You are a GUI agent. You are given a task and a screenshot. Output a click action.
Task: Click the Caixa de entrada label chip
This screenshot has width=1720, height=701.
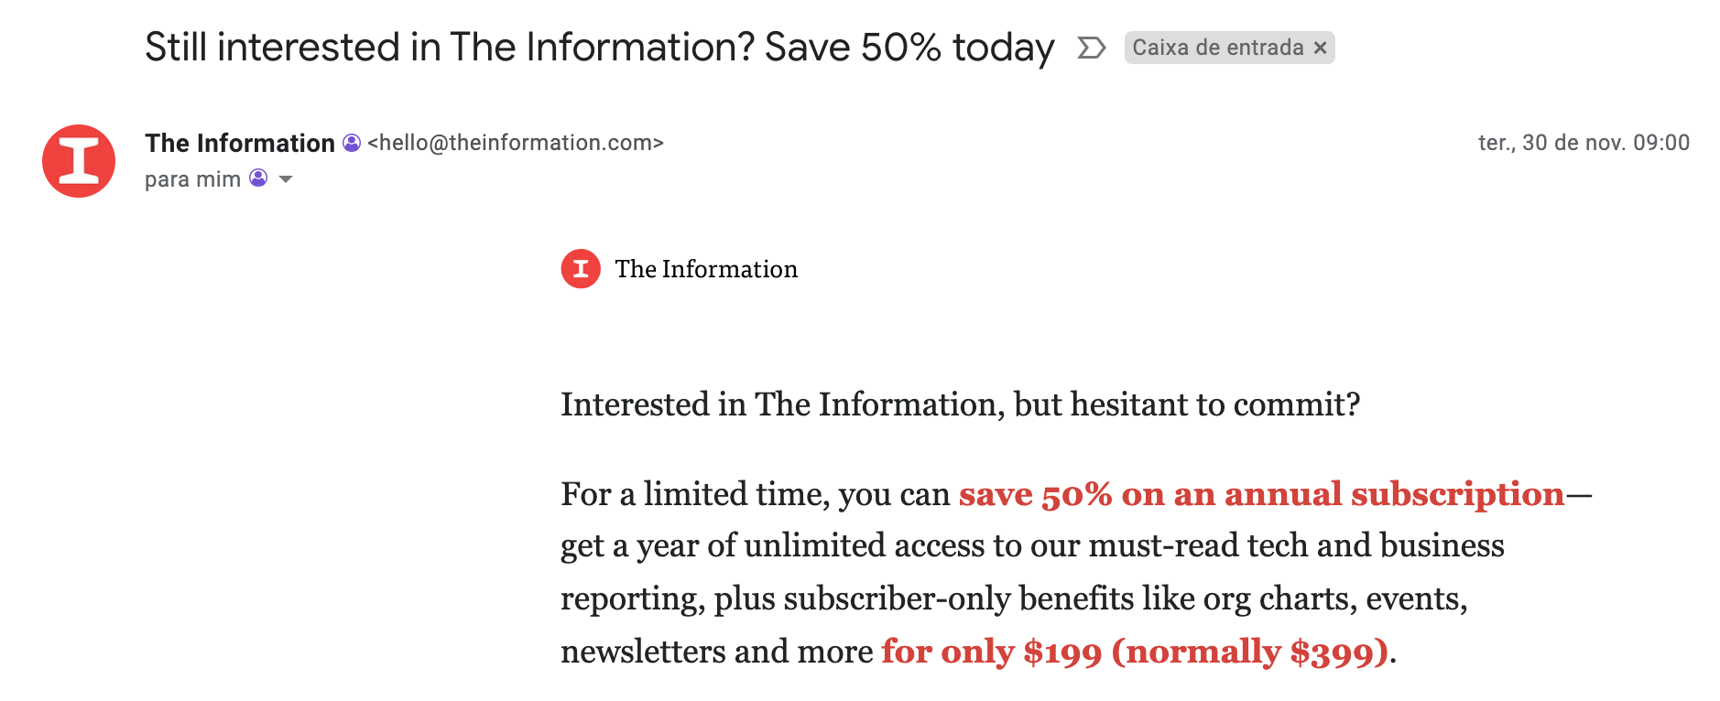[1229, 48]
